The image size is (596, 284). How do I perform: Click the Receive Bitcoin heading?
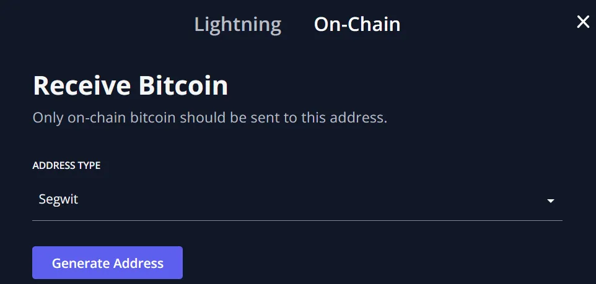[x=130, y=86]
